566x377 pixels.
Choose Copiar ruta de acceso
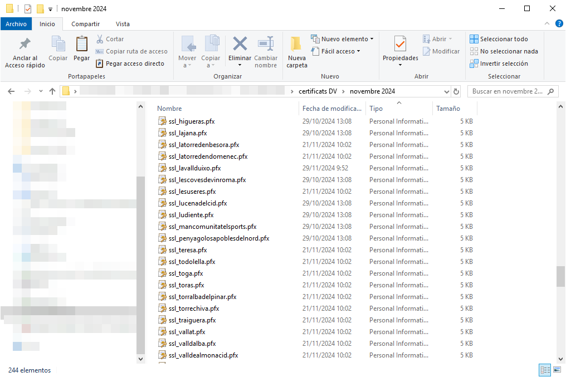pos(131,51)
